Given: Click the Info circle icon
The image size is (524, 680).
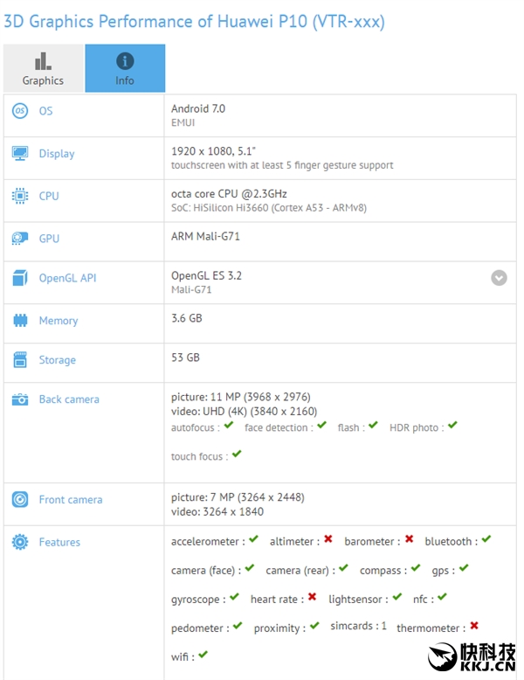Looking at the screenshot, I should pyautogui.click(x=125, y=61).
